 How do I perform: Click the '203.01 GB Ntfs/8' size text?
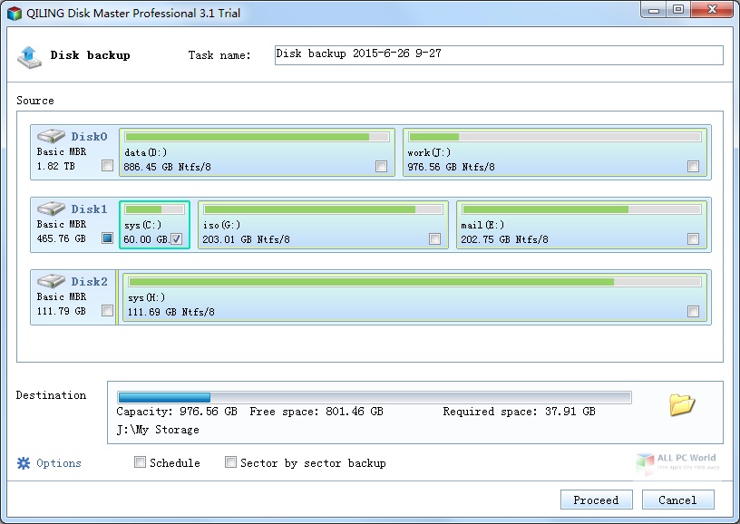[247, 239]
